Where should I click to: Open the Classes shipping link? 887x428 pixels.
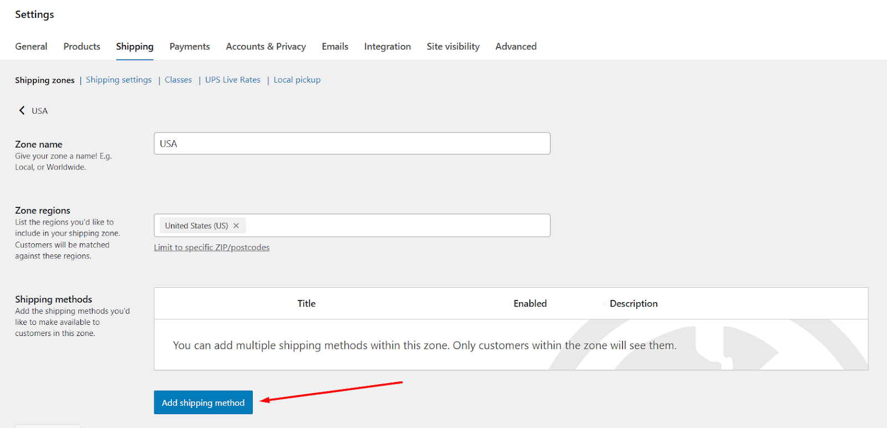coord(179,80)
